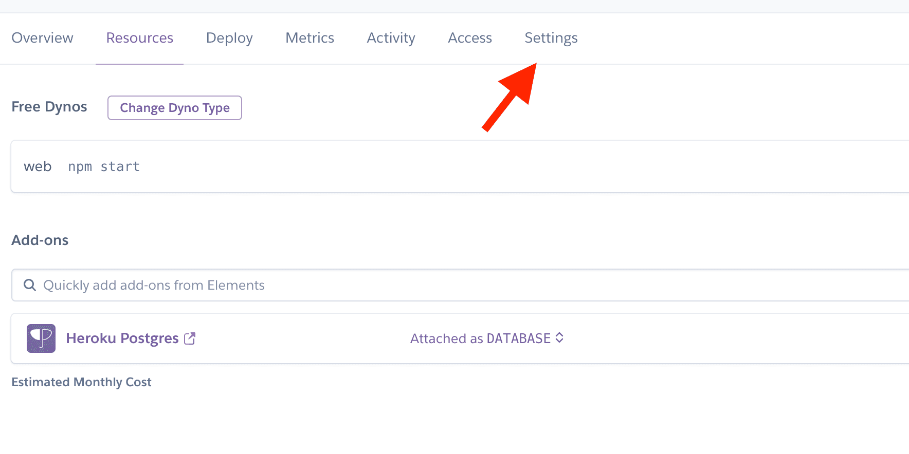View the Metrics tab
The height and width of the screenshot is (454, 909).
point(310,38)
